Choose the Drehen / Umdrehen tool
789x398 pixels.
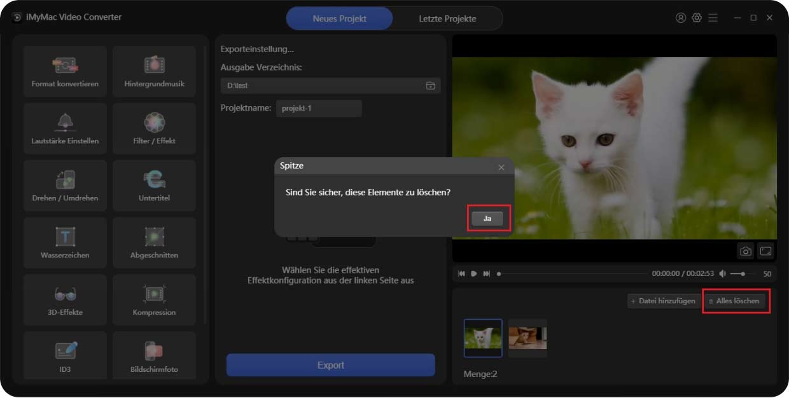65,186
